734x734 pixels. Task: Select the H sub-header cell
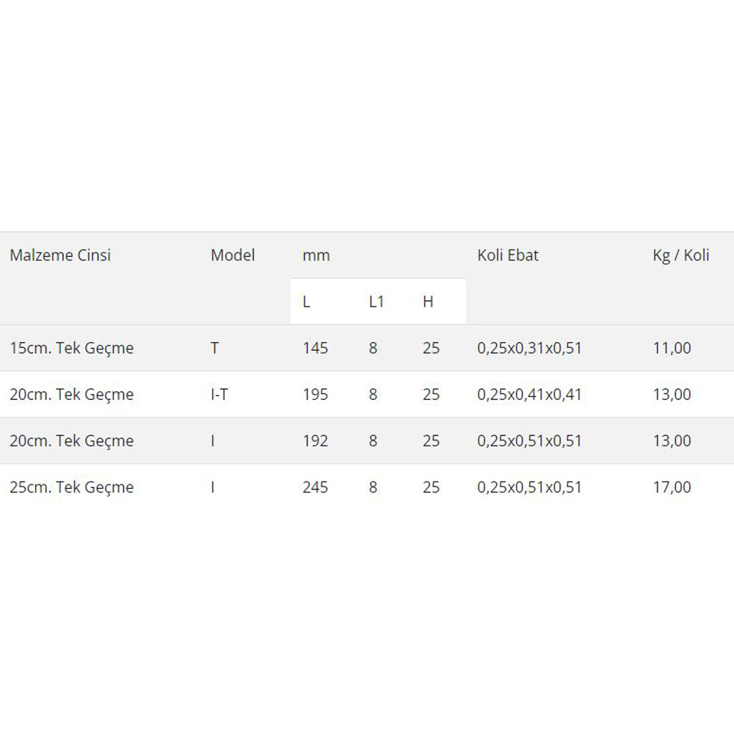(428, 302)
